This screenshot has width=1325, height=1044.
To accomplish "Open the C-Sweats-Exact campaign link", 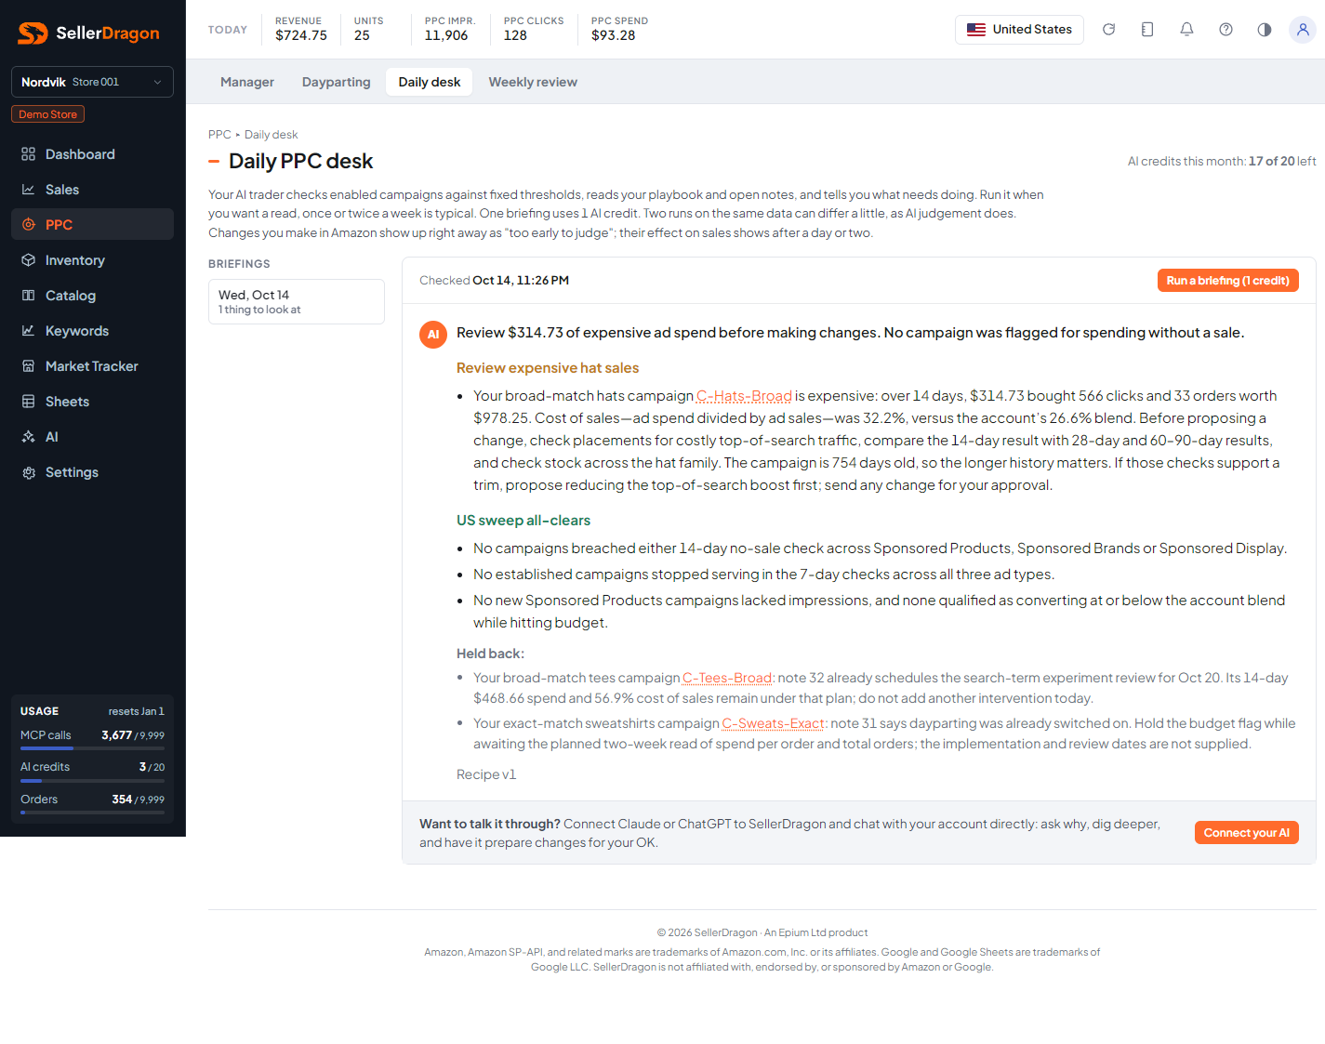I will [774, 723].
